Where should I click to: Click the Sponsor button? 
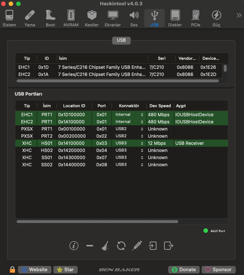tap(218, 269)
